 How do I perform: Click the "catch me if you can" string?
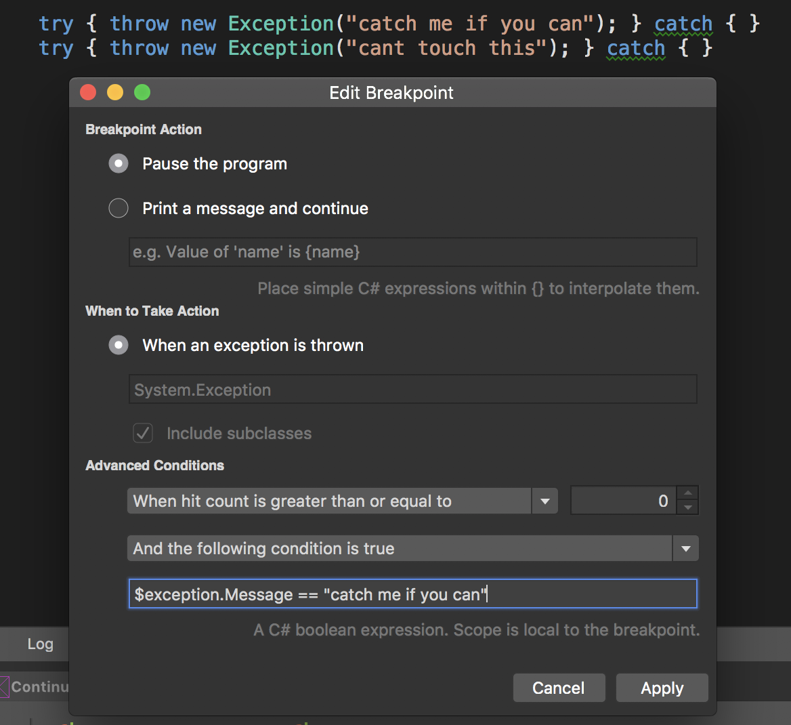click(x=471, y=24)
